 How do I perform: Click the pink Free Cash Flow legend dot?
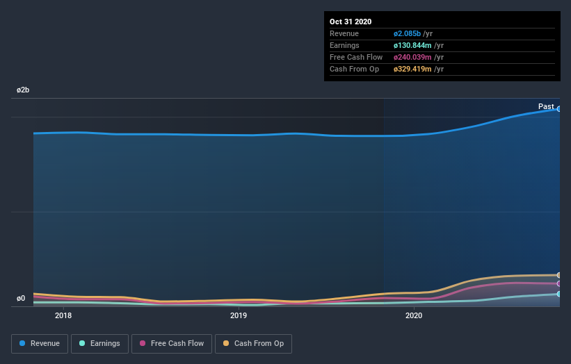tap(143, 343)
